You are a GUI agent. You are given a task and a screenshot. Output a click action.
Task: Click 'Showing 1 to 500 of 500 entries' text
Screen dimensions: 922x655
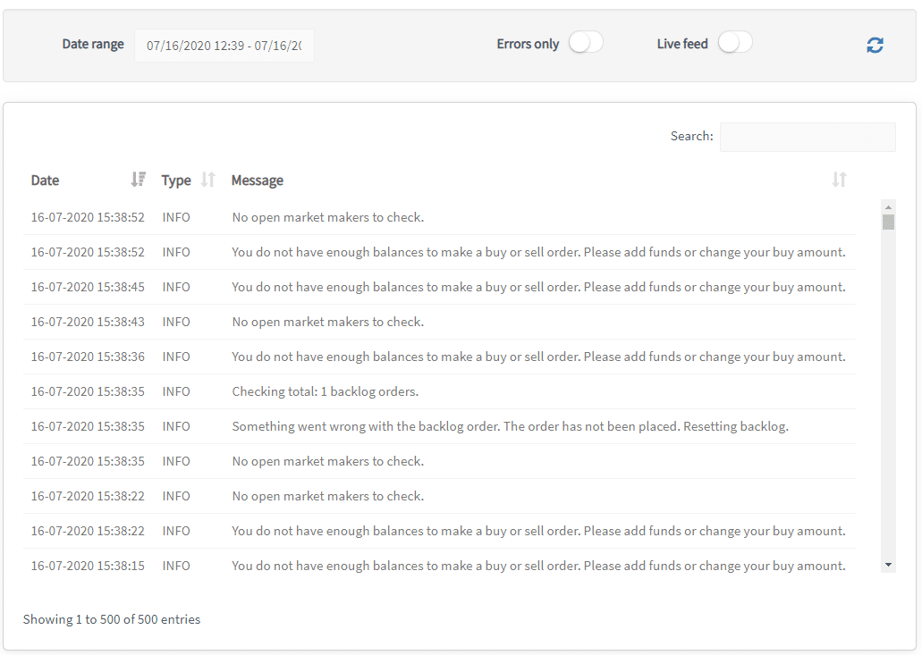click(x=112, y=620)
